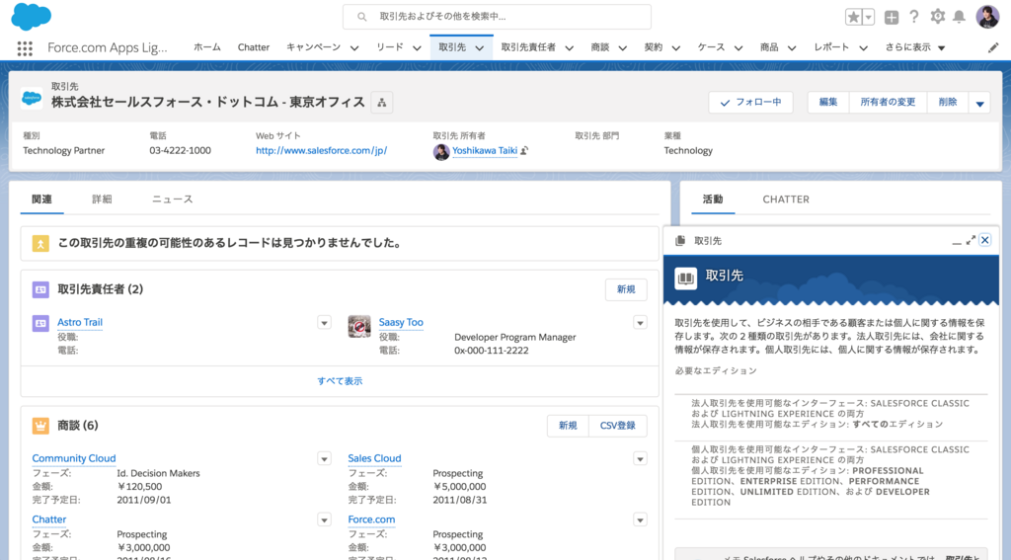Click the duplicate records merge icon
The image size is (1011, 560).
pyautogui.click(x=40, y=243)
